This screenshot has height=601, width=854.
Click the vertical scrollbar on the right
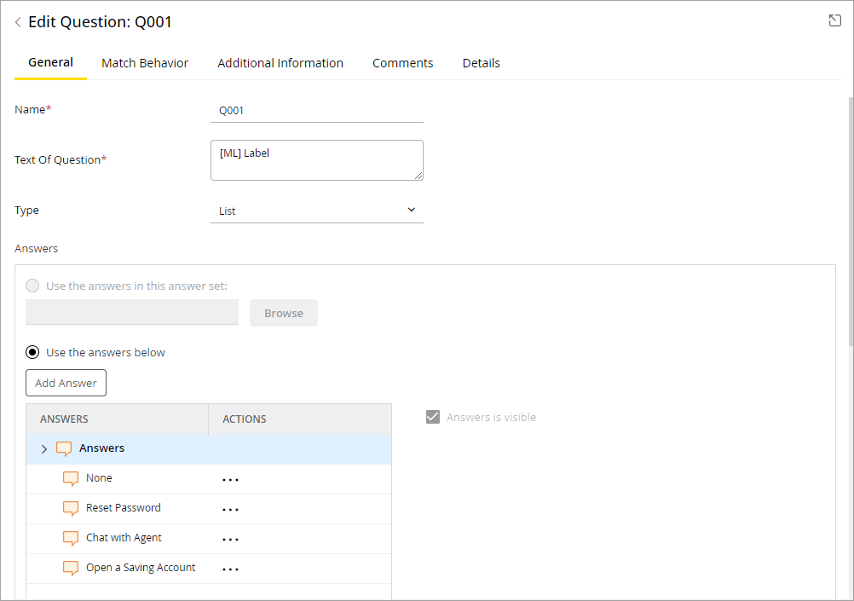[849, 222]
